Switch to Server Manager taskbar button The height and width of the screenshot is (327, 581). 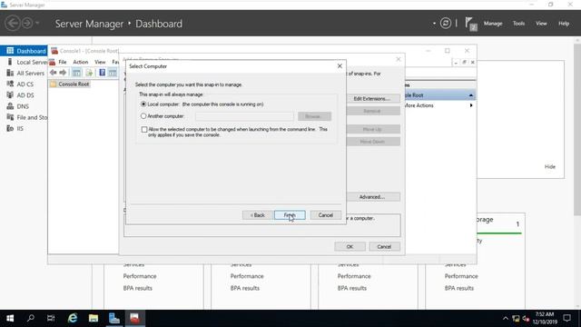(x=114, y=318)
